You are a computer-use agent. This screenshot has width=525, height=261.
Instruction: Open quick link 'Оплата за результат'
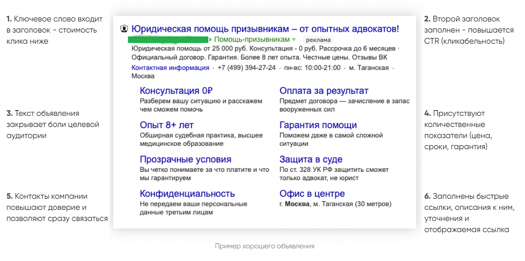pos(324,91)
